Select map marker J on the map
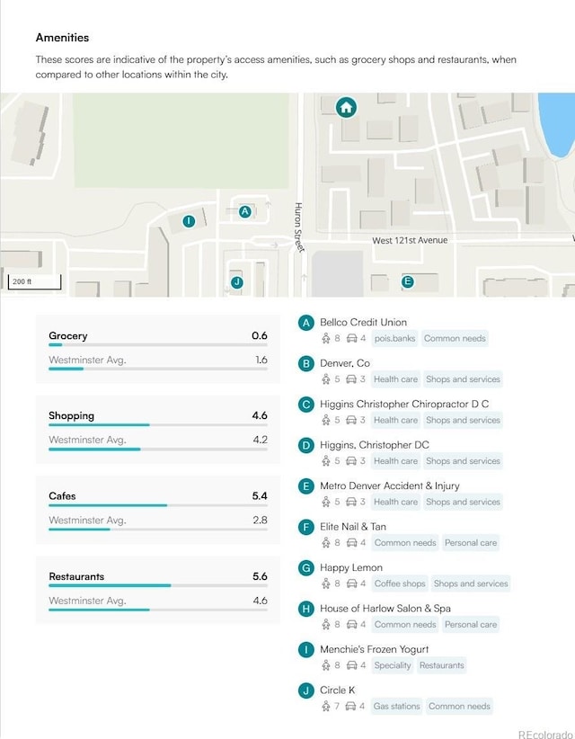575x739 pixels. [x=237, y=282]
